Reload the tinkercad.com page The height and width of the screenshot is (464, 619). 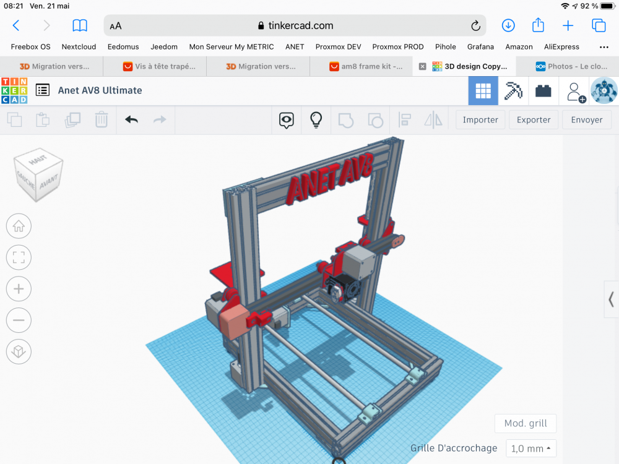(475, 25)
